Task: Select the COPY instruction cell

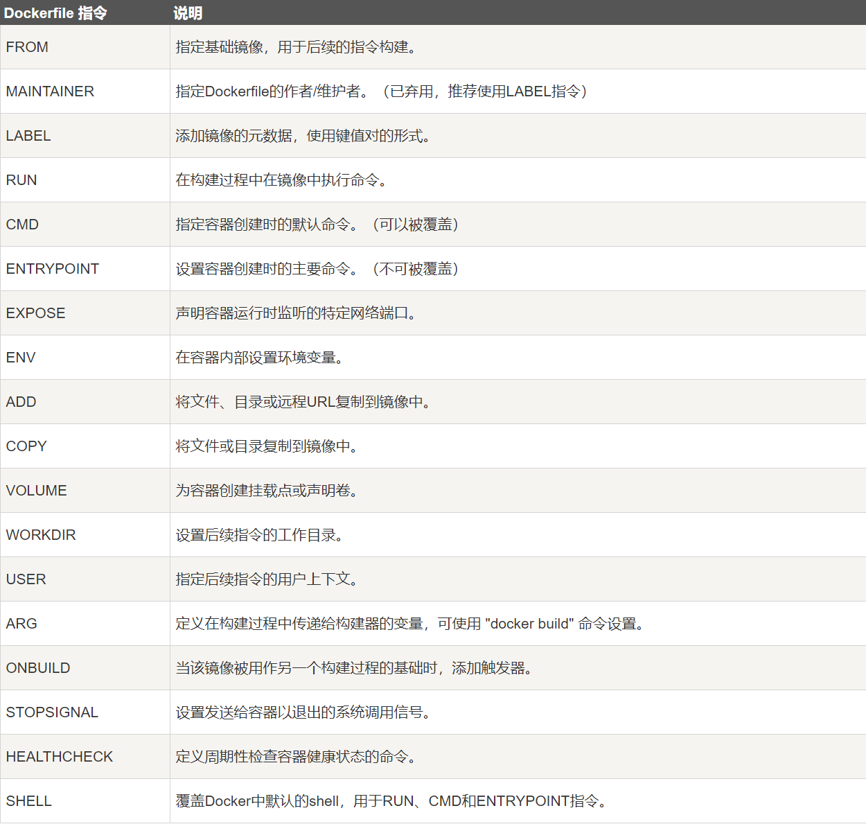Action: pyautogui.click(x=26, y=446)
